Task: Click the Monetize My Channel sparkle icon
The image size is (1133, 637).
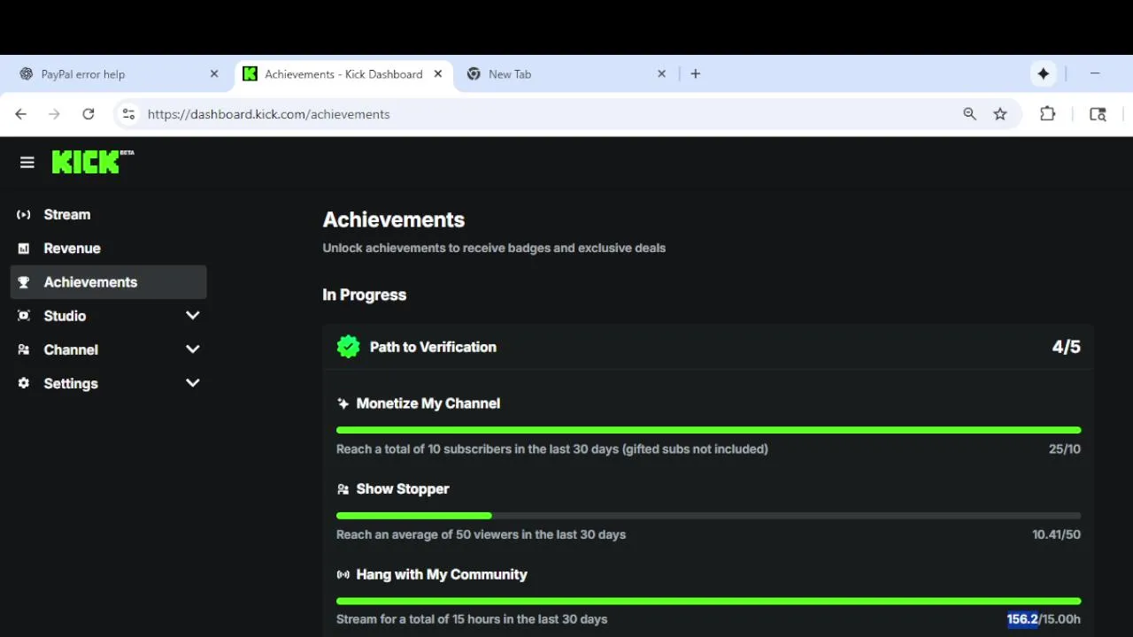Action: [x=343, y=403]
